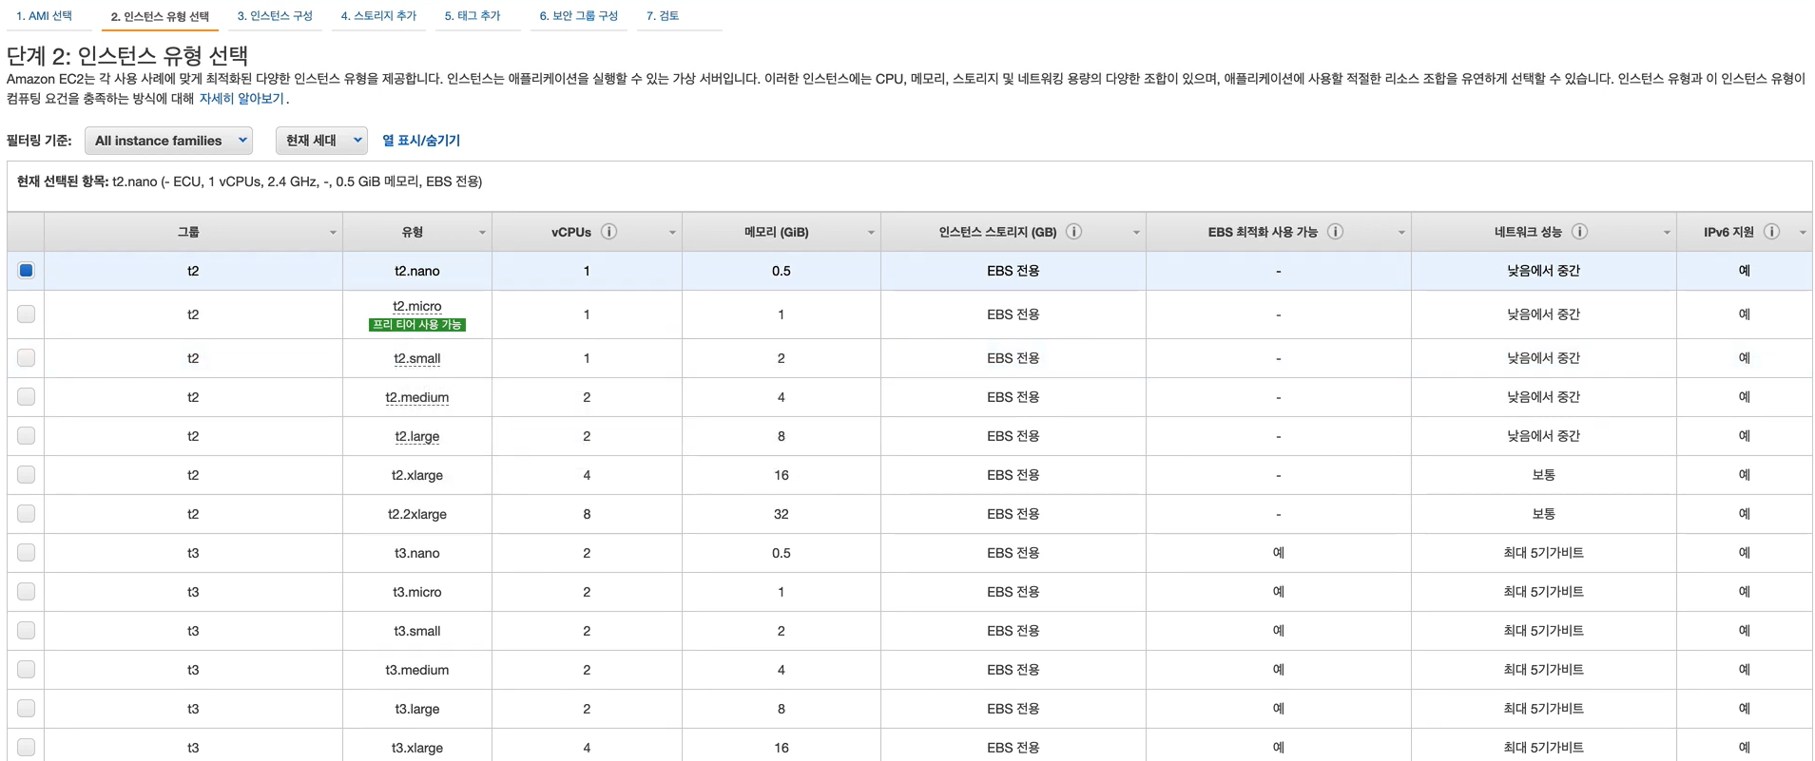Screen dimensions: 1815x761
Task: Click the t3.nano type cell
Action: (x=417, y=553)
